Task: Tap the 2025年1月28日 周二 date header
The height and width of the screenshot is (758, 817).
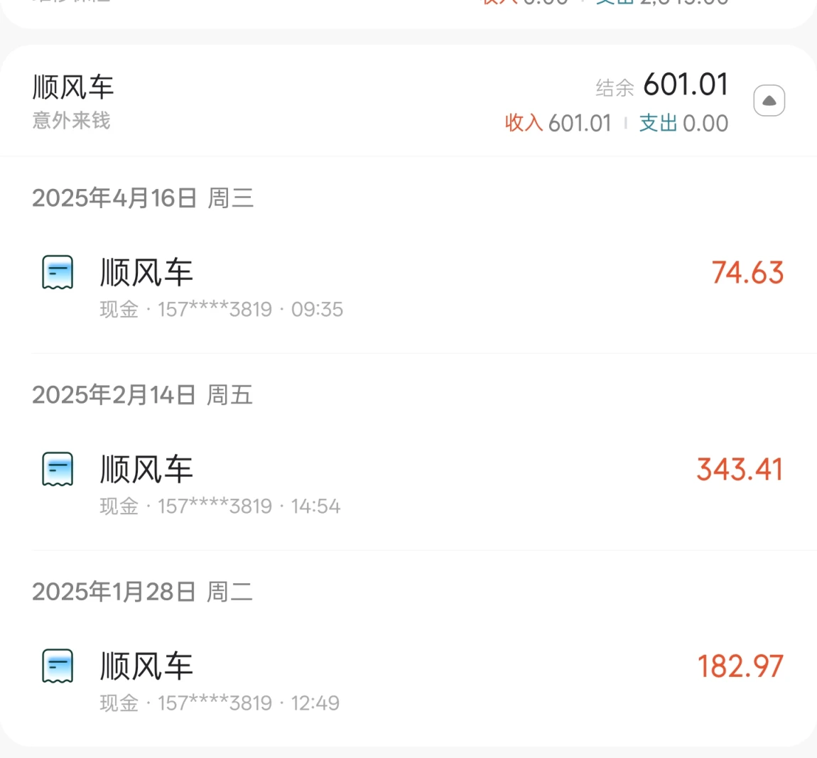Action: click(142, 592)
